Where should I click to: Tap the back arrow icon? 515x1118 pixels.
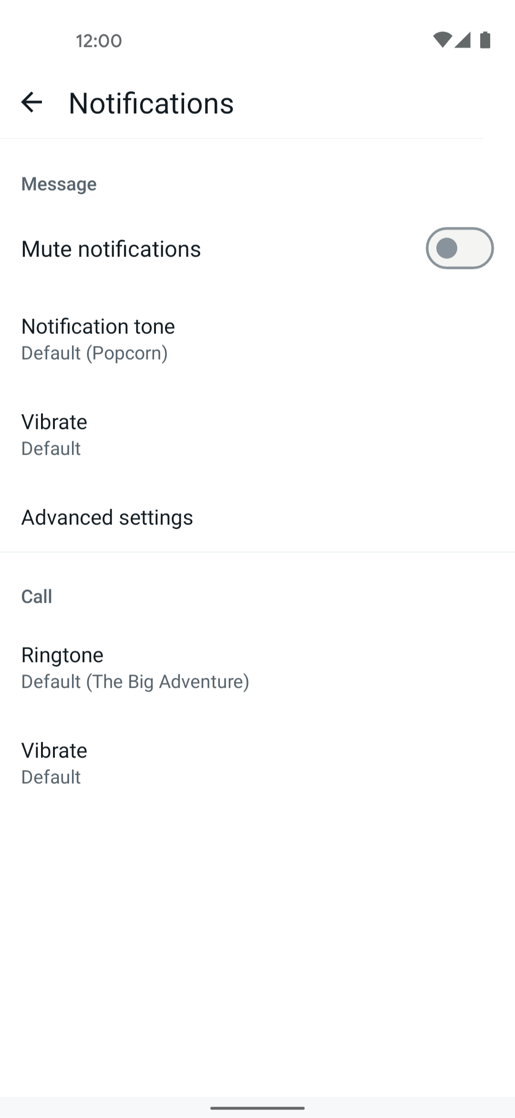pyautogui.click(x=32, y=103)
